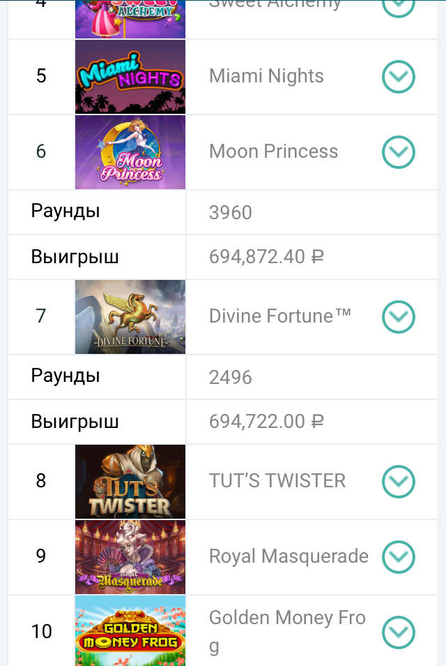Click the Miami Nights game title

(x=266, y=76)
